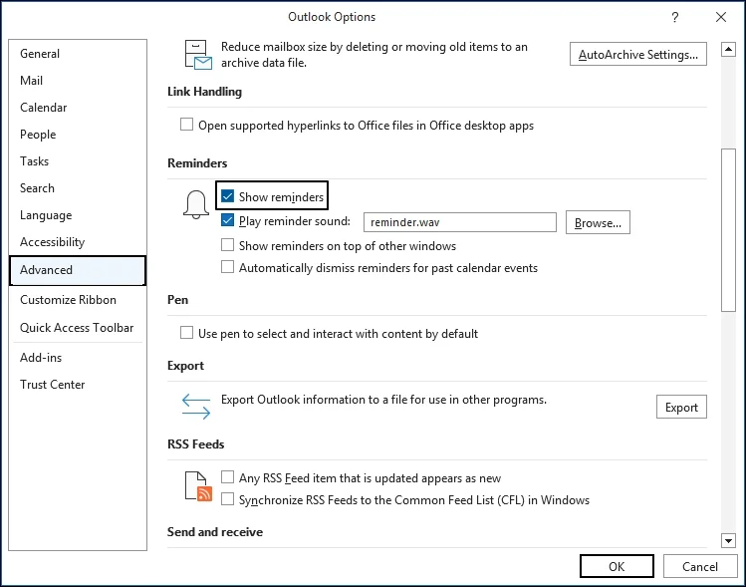Click the Pen section heading
This screenshot has width=746, height=587.
point(178,300)
